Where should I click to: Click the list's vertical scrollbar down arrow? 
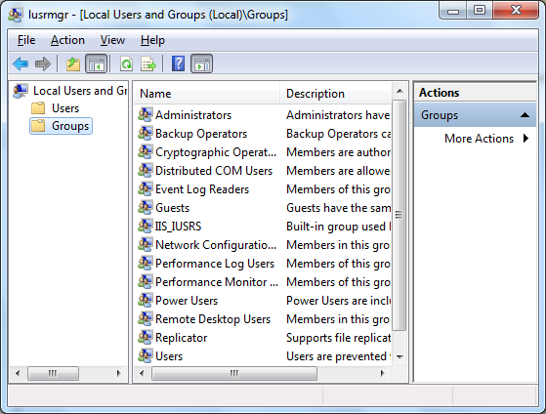[x=399, y=357]
